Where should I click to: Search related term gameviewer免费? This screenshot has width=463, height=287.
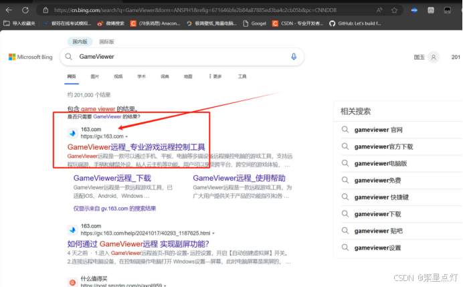[377, 180]
